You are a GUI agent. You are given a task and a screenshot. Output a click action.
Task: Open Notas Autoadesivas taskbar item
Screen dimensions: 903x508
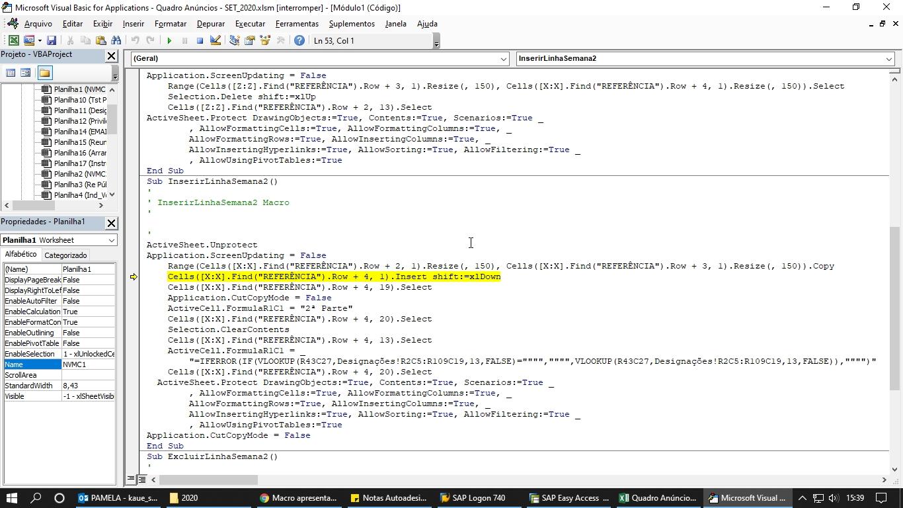click(389, 498)
